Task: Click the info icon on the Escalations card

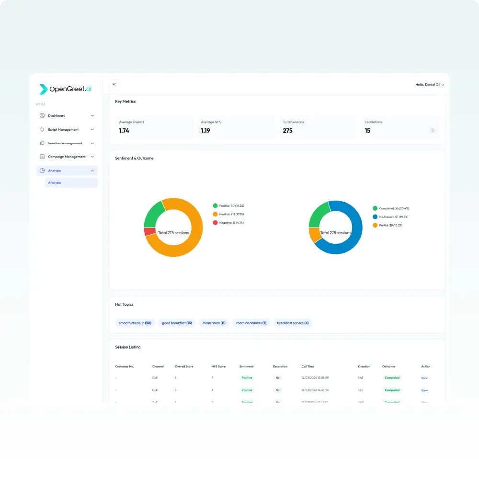Action: [x=433, y=130]
